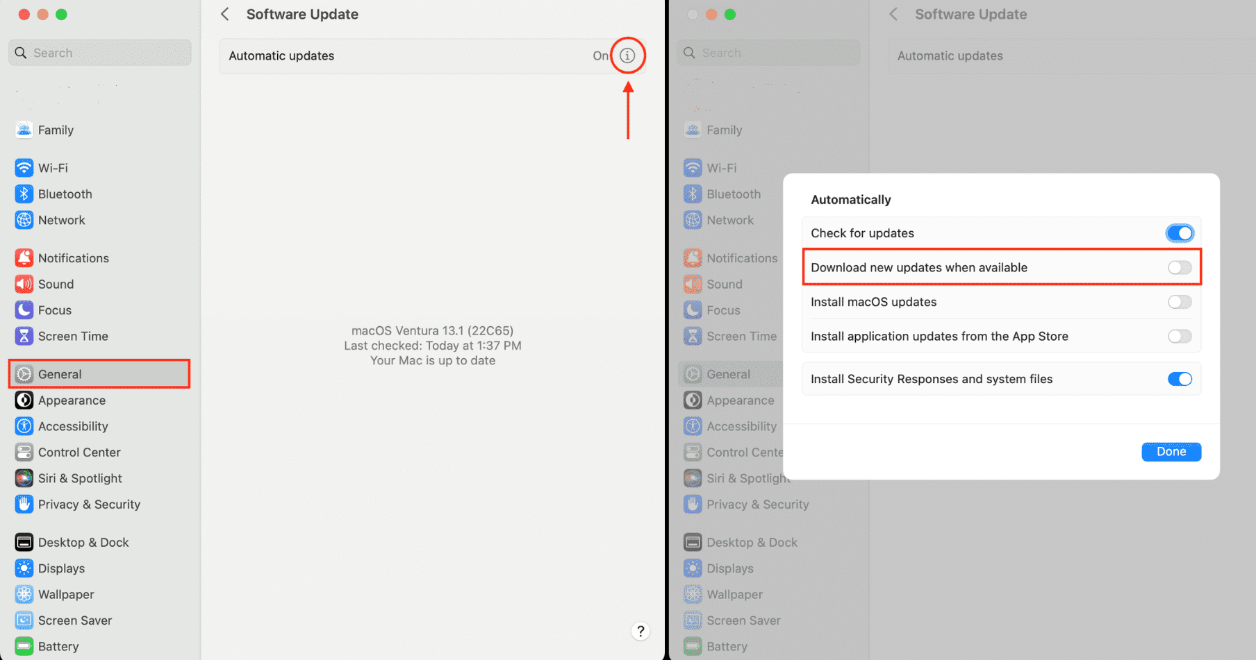Open Accessibility label in the left window
The image size is (1256, 660).
coord(73,426)
